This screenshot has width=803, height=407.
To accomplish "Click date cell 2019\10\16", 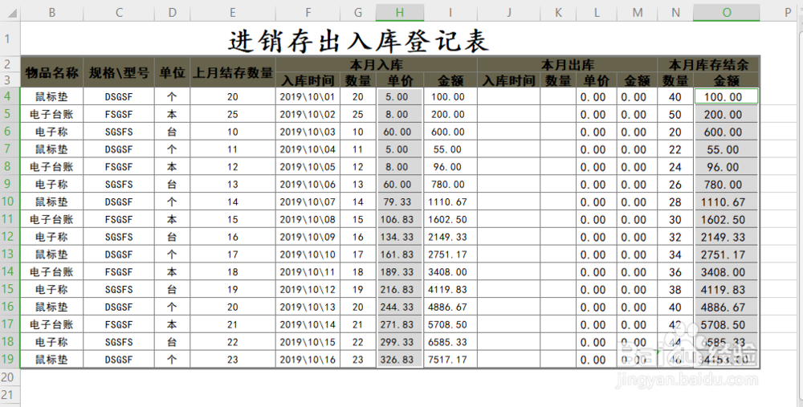I will point(308,360).
